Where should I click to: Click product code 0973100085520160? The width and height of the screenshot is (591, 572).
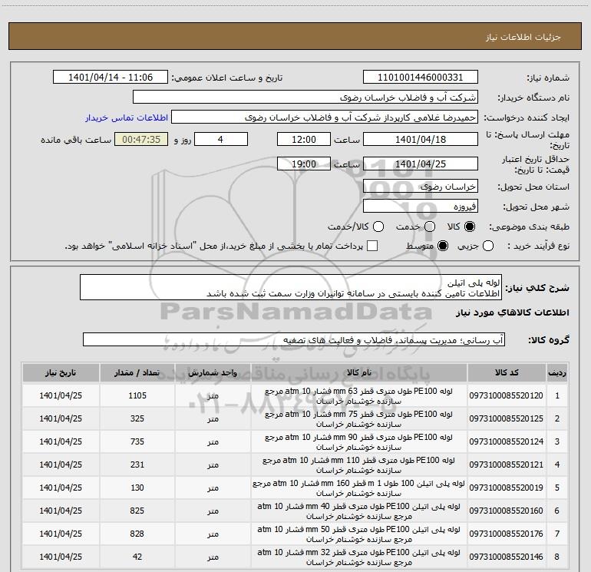click(507, 511)
